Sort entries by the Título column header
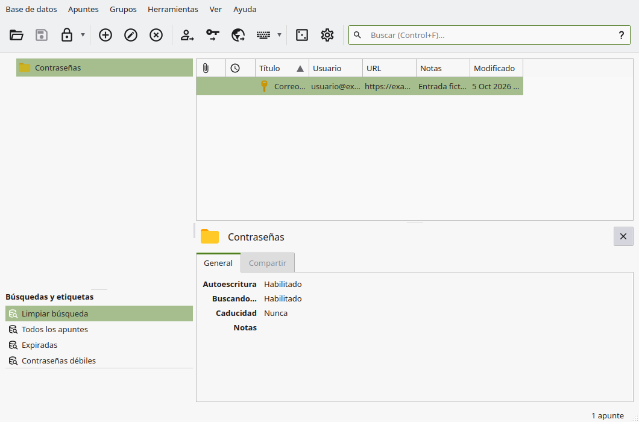The height and width of the screenshot is (422, 639). 282,68
